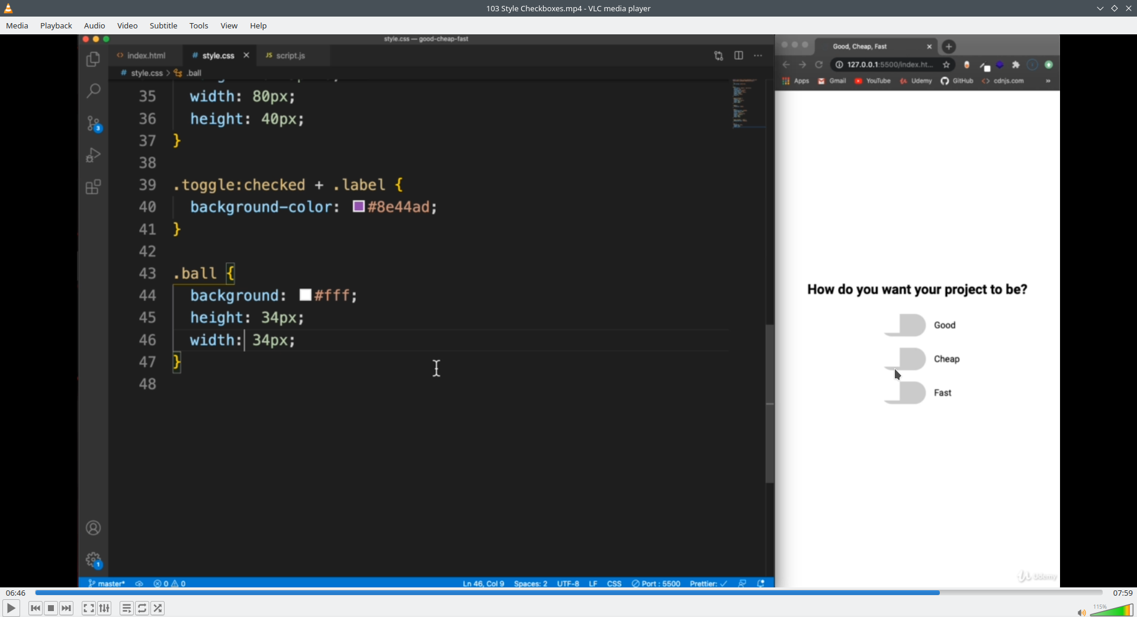Switch to the script.js tab
This screenshot has height=617, width=1137.
coord(290,55)
